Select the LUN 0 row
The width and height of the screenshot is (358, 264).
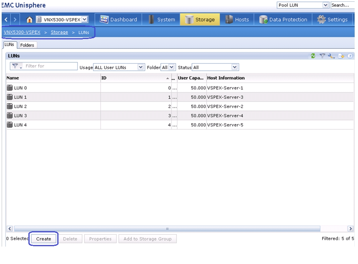point(180,88)
